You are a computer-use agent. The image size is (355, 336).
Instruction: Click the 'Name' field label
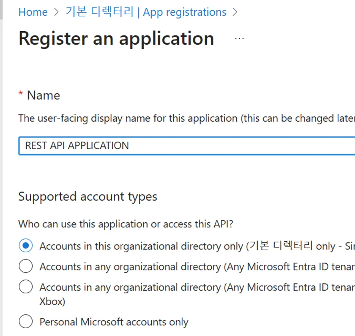click(43, 95)
